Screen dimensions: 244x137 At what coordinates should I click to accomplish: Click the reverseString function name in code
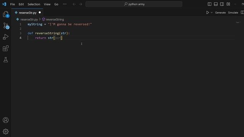point(47,33)
